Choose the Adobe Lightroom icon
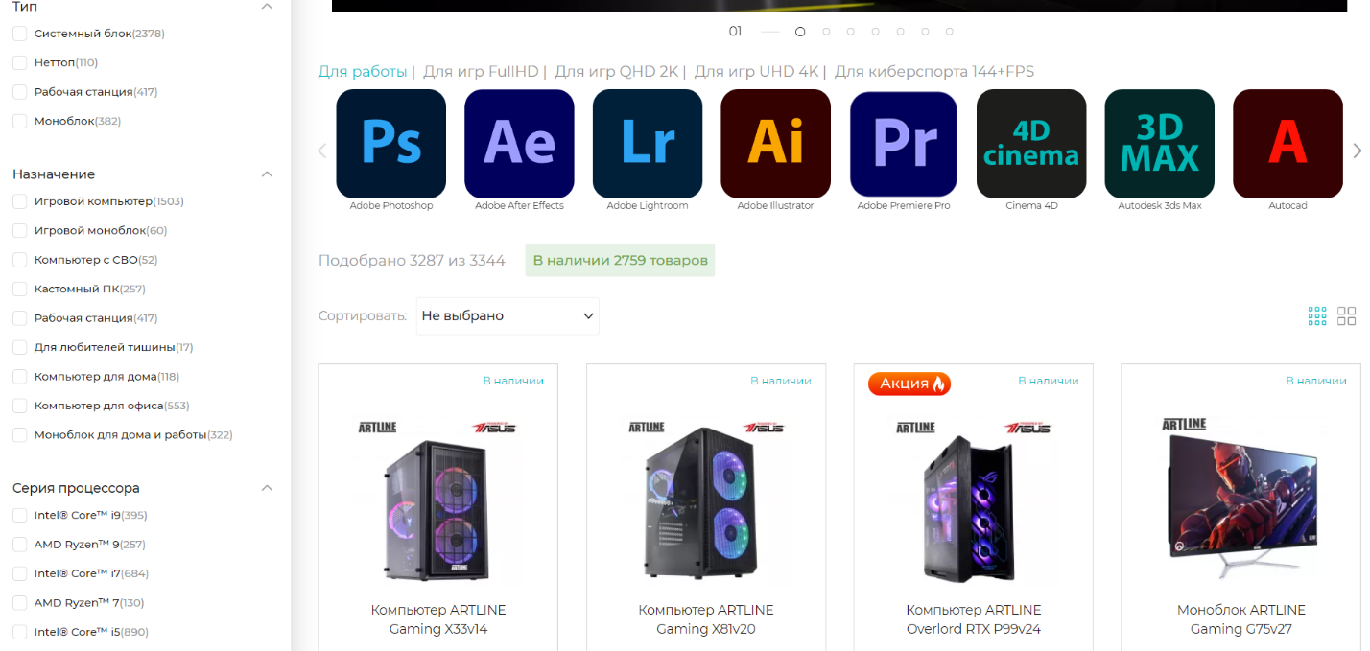 (x=648, y=144)
